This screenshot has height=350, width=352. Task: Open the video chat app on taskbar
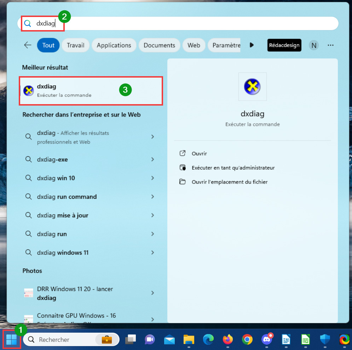[150, 339]
